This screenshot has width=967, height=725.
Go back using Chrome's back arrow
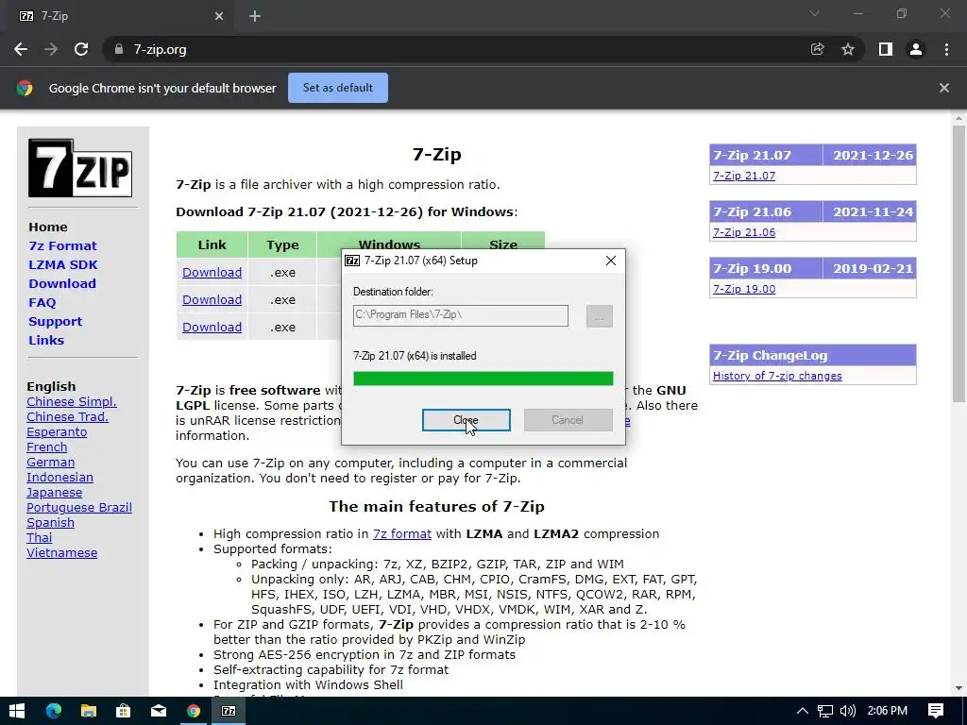click(x=21, y=49)
